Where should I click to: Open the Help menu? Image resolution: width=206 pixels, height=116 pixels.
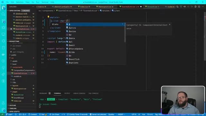(x=52, y=2)
